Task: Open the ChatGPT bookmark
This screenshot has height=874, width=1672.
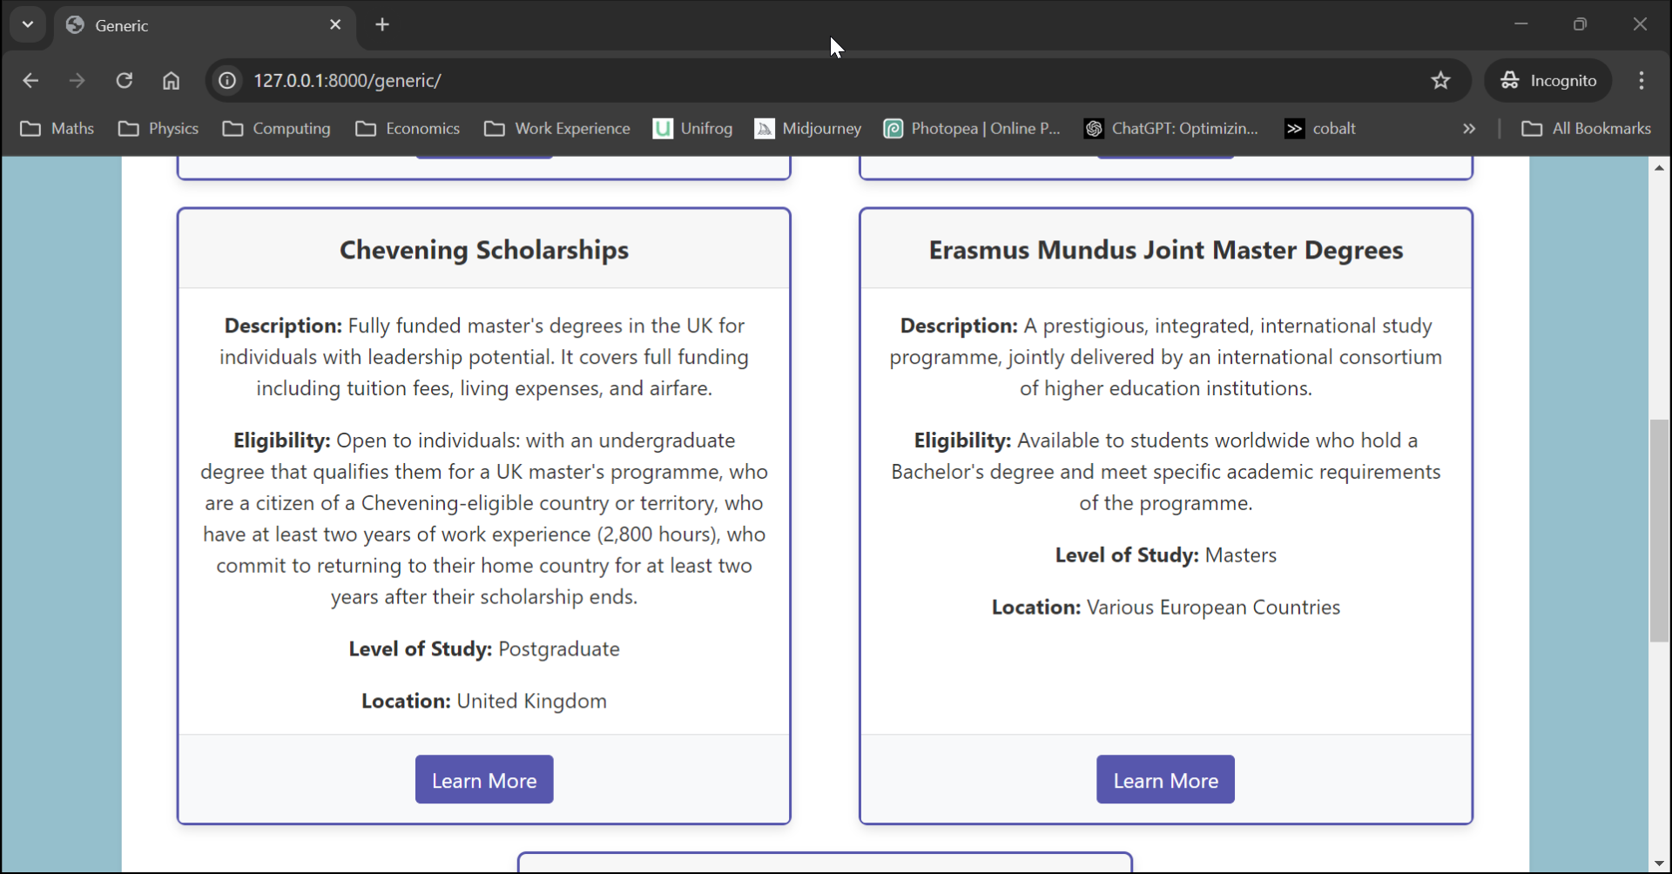Action: (1171, 129)
